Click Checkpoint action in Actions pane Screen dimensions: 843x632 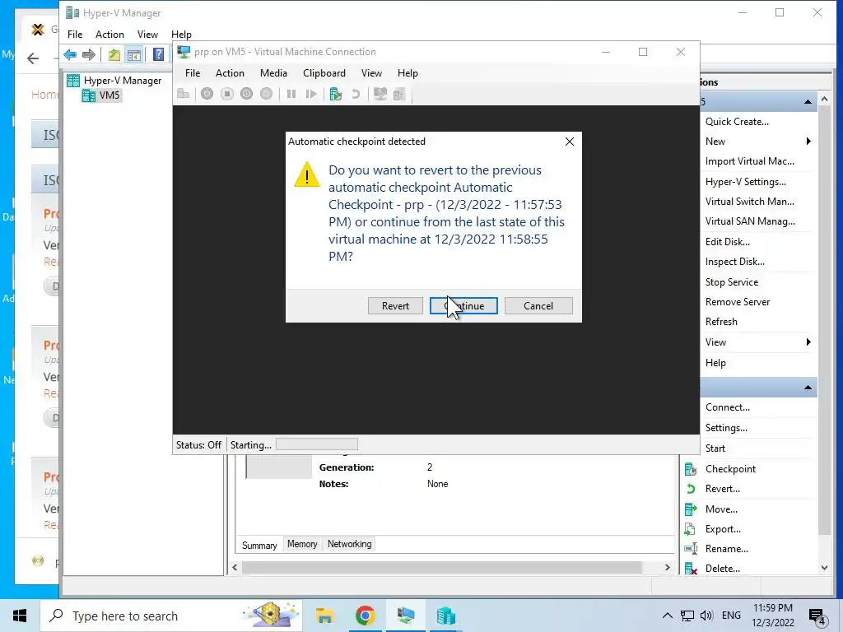point(730,469)
